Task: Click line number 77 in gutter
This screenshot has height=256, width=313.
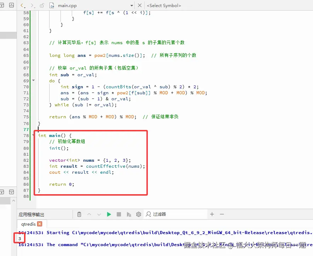Action: coord(26,130)
